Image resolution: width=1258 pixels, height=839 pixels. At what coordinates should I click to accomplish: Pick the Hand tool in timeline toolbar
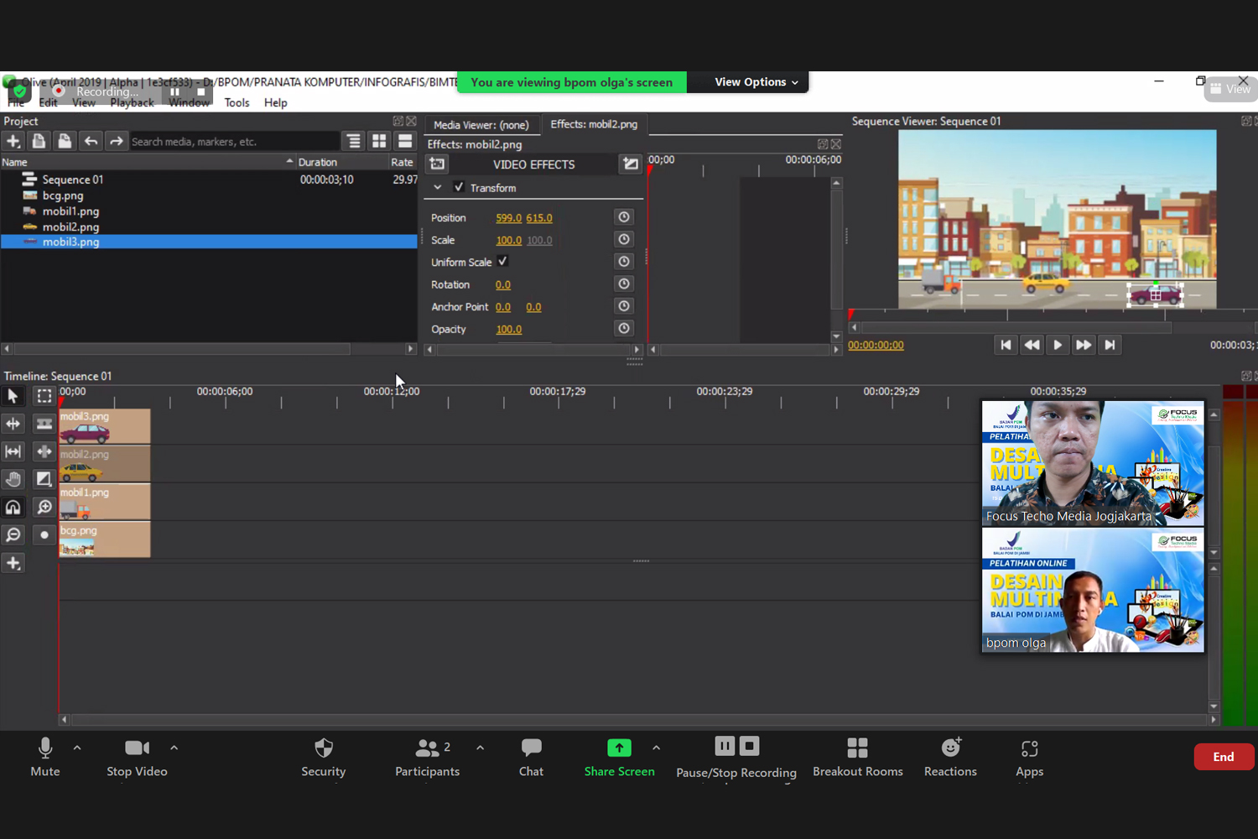[13, 479]
